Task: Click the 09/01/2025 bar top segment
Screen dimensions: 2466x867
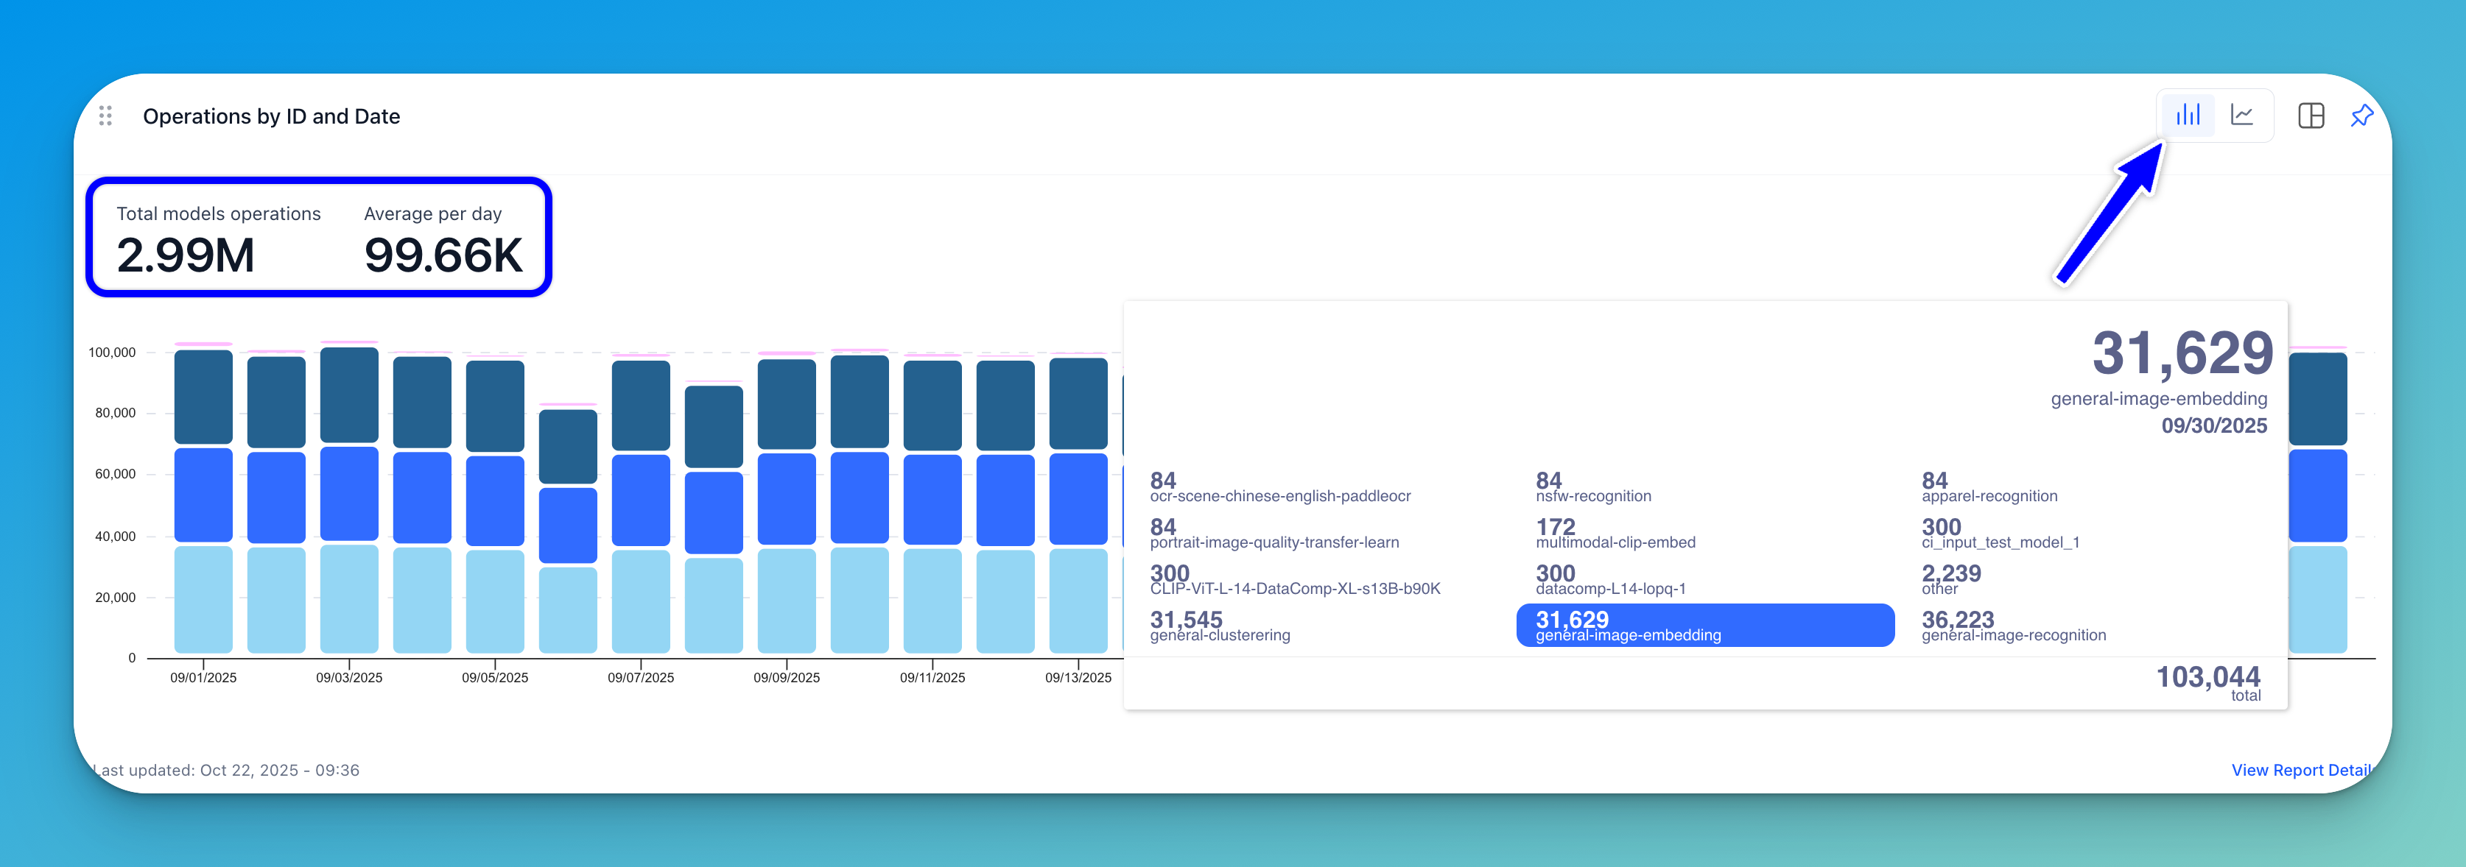Action: (203, 397)
